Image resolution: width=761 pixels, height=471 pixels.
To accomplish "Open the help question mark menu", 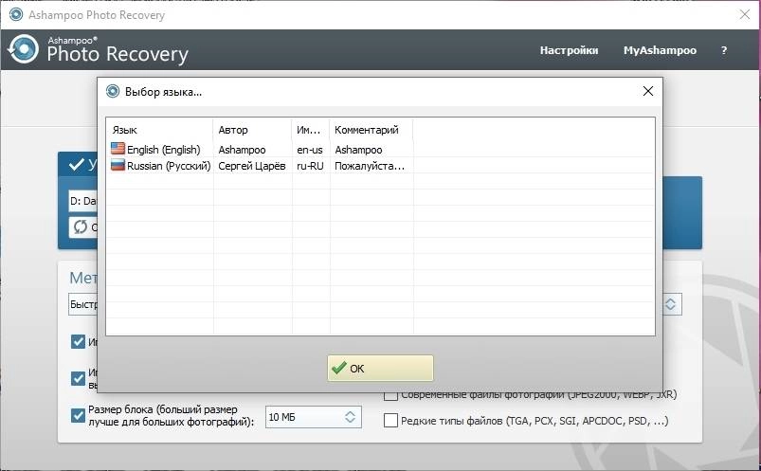I will 724,50.
